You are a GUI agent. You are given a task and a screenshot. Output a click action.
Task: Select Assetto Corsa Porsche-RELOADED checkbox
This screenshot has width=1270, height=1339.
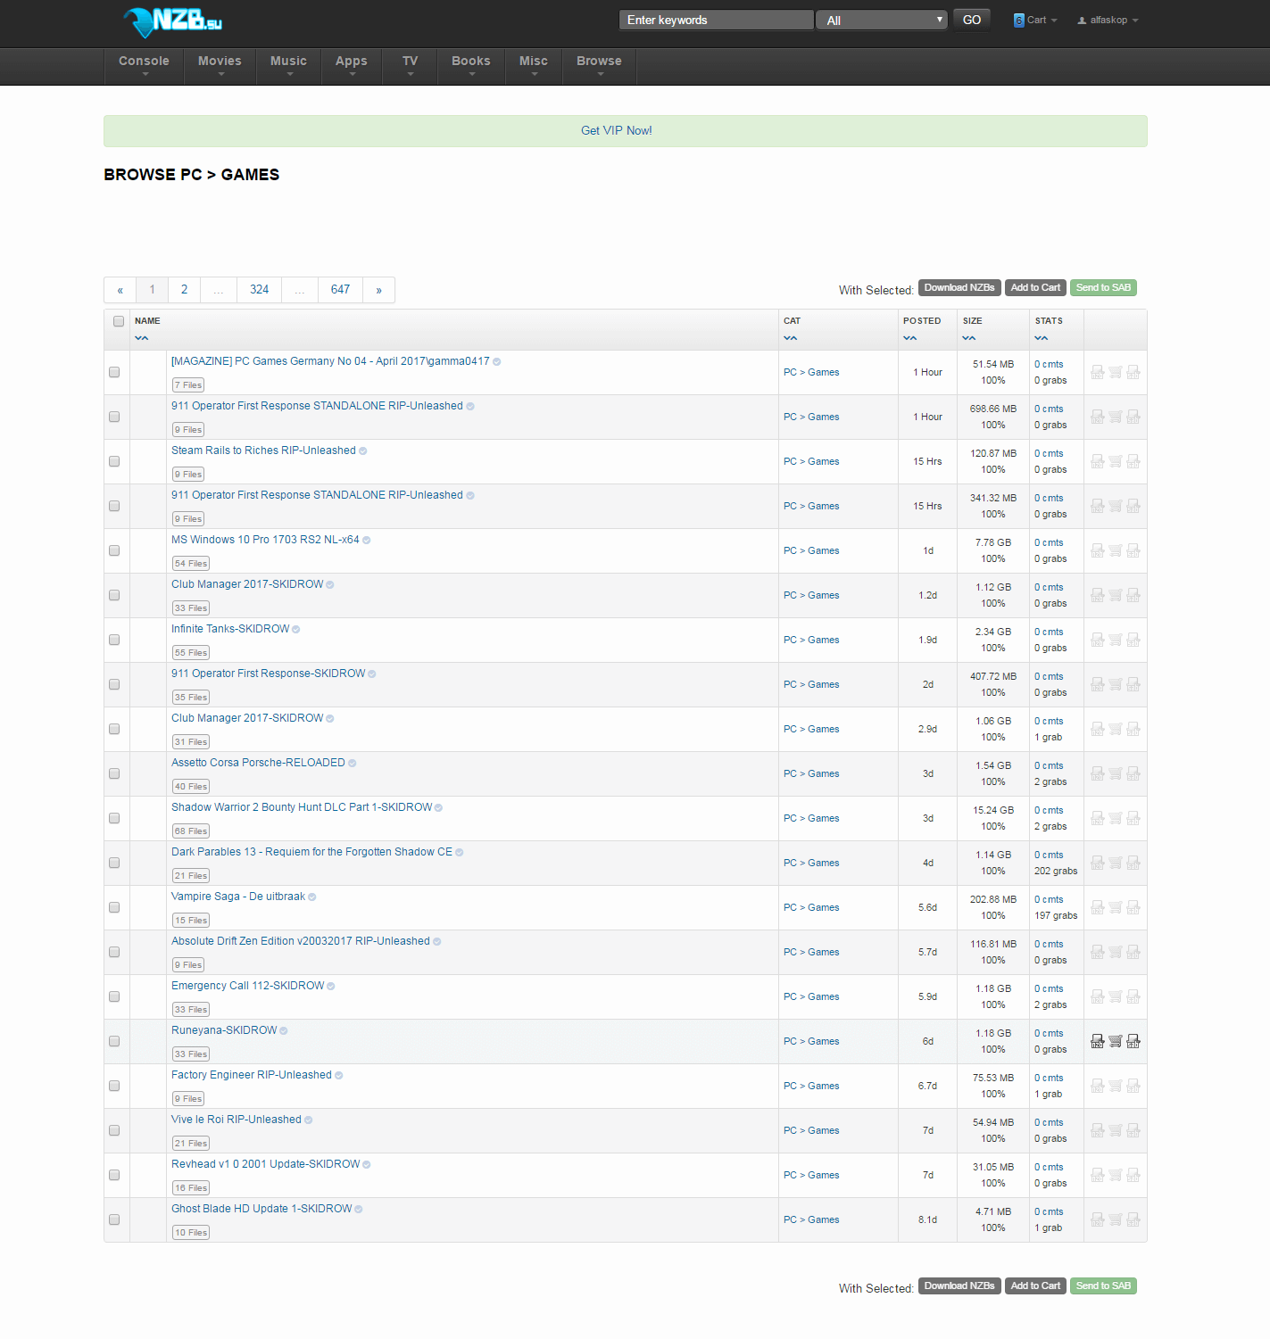(114, 773)
